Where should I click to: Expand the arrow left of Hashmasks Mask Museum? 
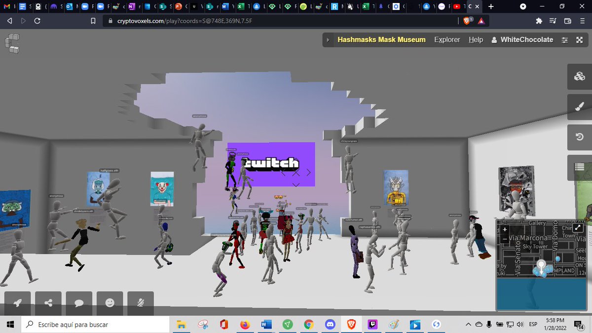click(329, 40)
